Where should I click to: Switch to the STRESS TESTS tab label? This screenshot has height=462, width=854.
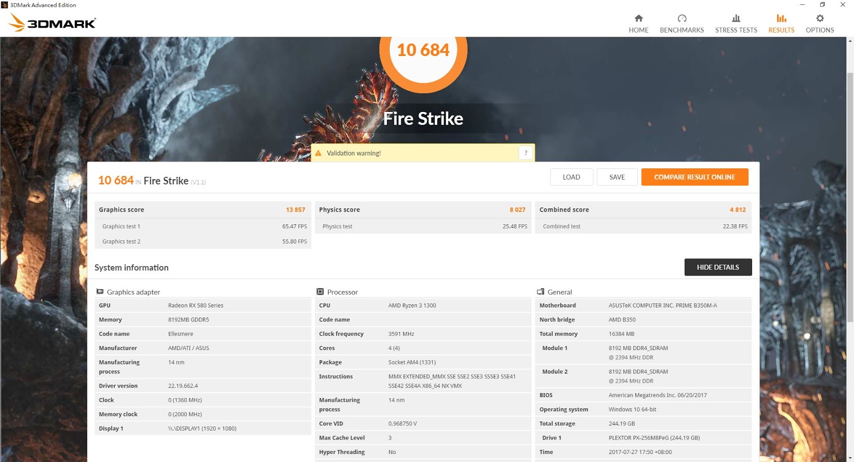pos(736,30)
